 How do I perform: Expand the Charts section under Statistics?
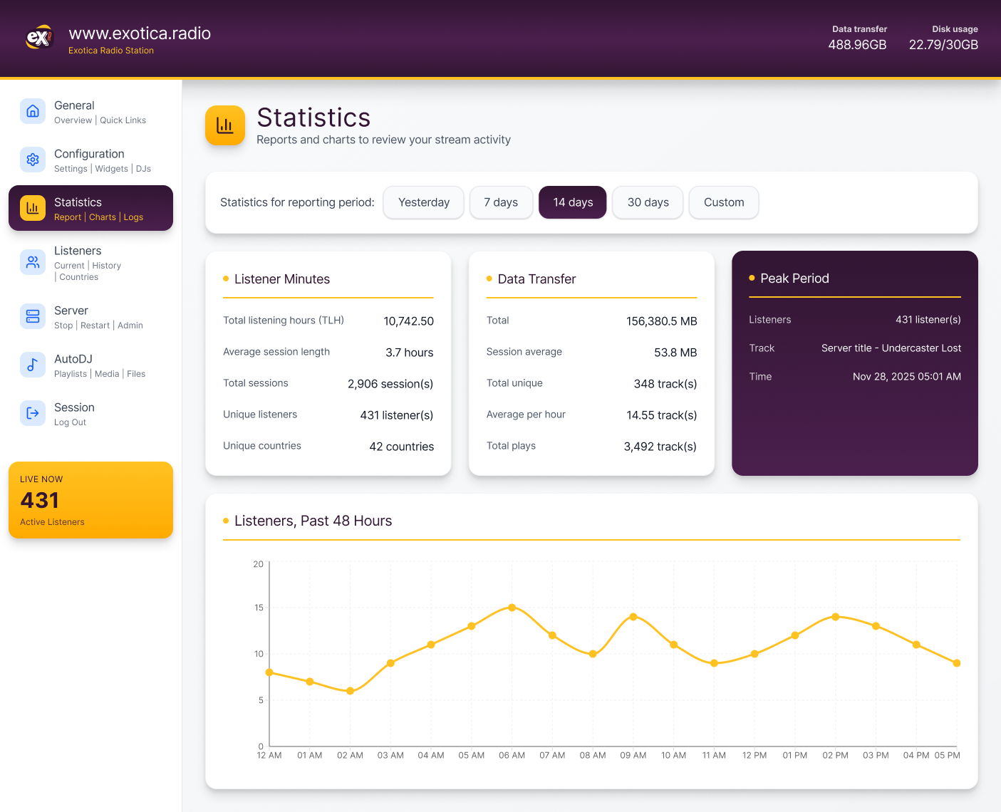click(102, 217)
